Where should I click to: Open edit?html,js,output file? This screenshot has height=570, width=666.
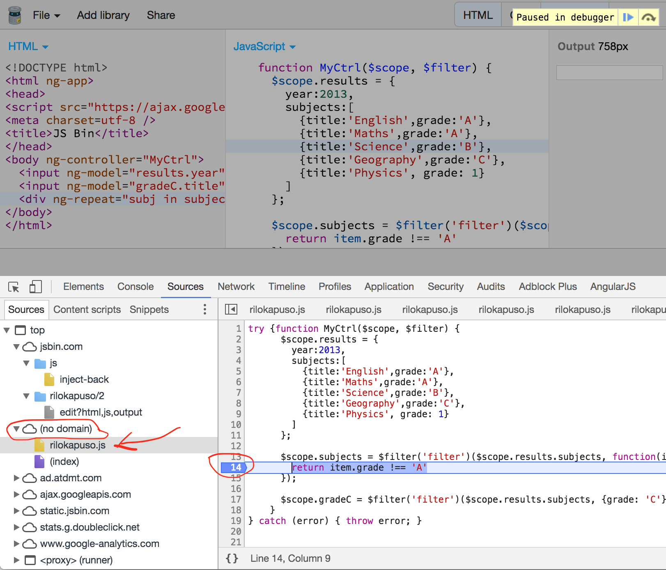click(101, 412)
